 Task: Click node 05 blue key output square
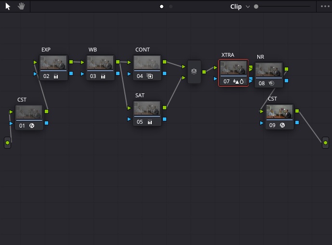tap(164, 119)
